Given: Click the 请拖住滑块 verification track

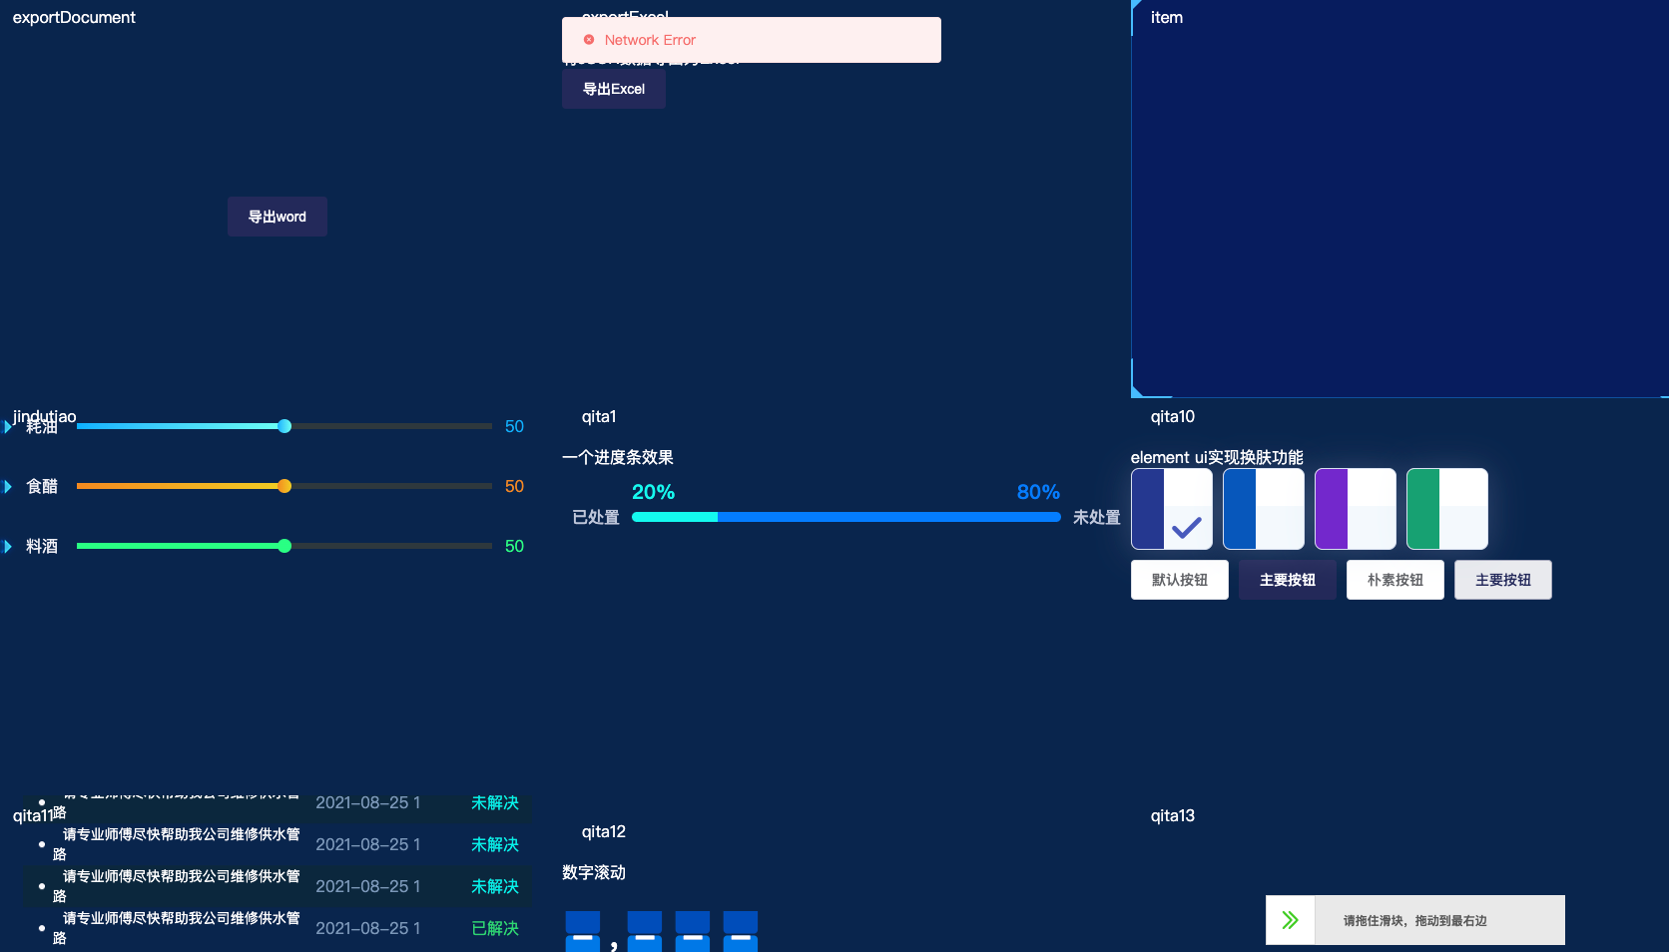Looking at the screenshot, I should [x=1415, y=920].
